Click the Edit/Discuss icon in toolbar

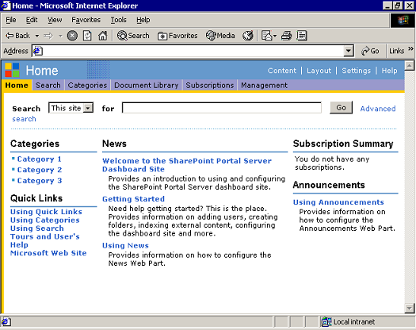click(x=302, y=36)
